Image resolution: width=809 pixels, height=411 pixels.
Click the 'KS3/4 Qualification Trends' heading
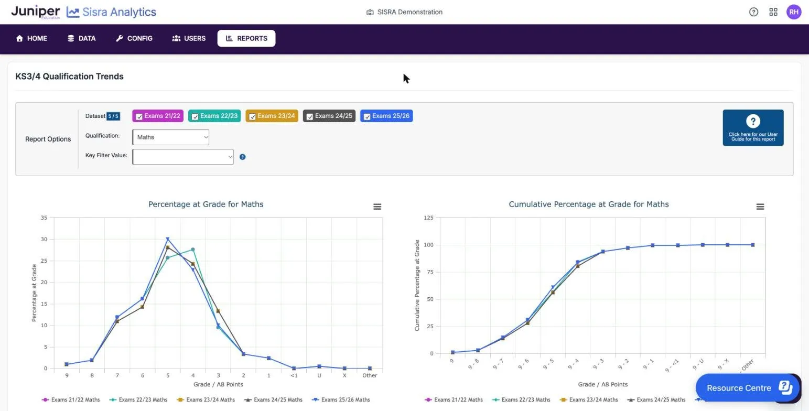click(x=70, y=77)
